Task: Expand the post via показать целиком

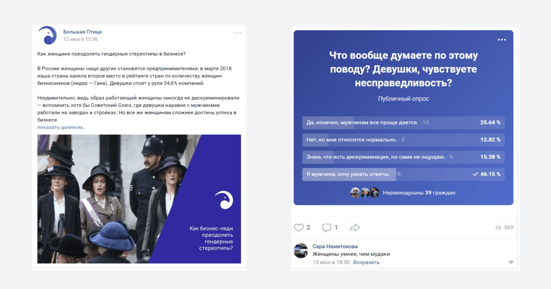Action: pyautogui.click(x=61, y=127)
